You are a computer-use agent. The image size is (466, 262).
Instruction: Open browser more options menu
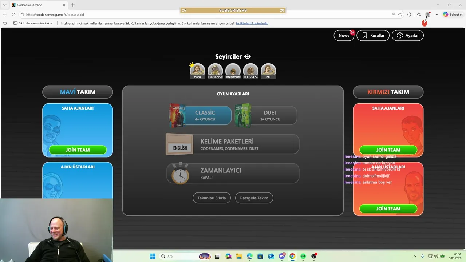(436, 15)
